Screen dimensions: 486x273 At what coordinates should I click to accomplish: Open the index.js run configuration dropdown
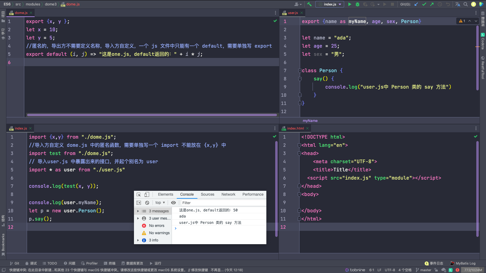[x=330, y=4]
